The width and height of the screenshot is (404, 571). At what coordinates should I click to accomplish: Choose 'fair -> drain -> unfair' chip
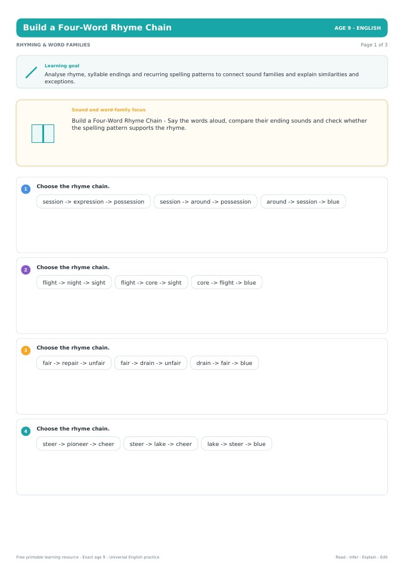pos(150,363)
